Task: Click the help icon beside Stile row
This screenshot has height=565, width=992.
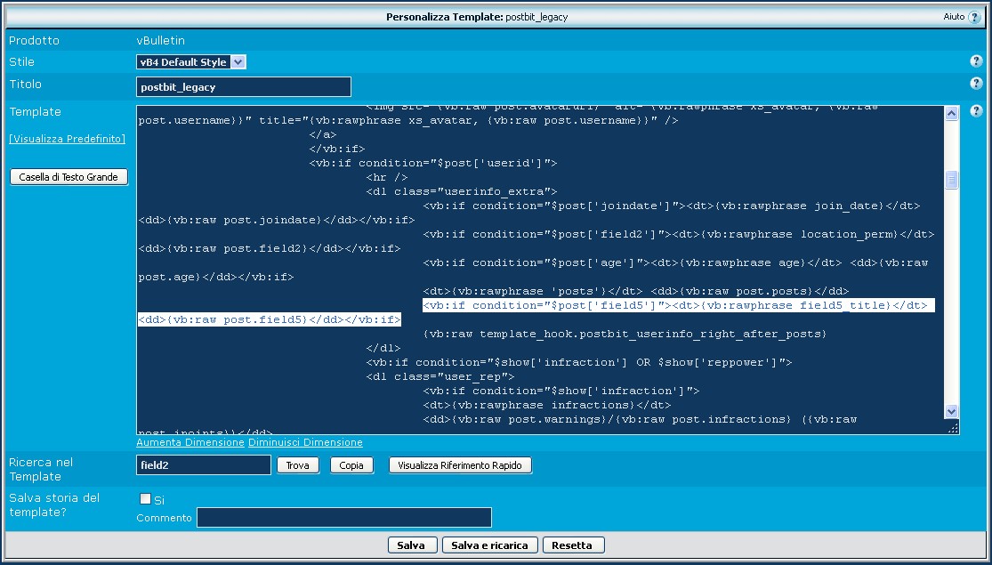Action: pos(975,61)
